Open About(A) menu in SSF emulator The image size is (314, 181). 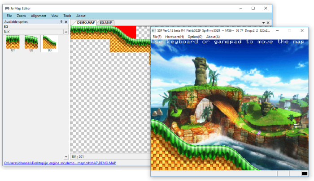click(213, 37)
